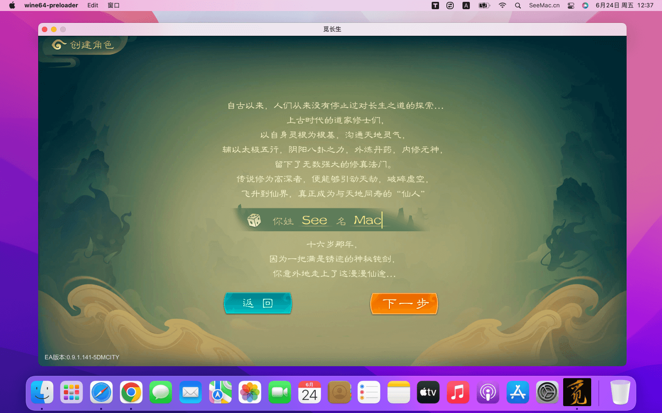Open Wi-Fi status menu
662x413 pixels.
(502, 6)
